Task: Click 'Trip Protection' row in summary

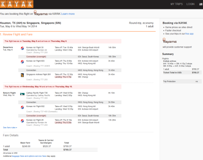Action: 182,81
